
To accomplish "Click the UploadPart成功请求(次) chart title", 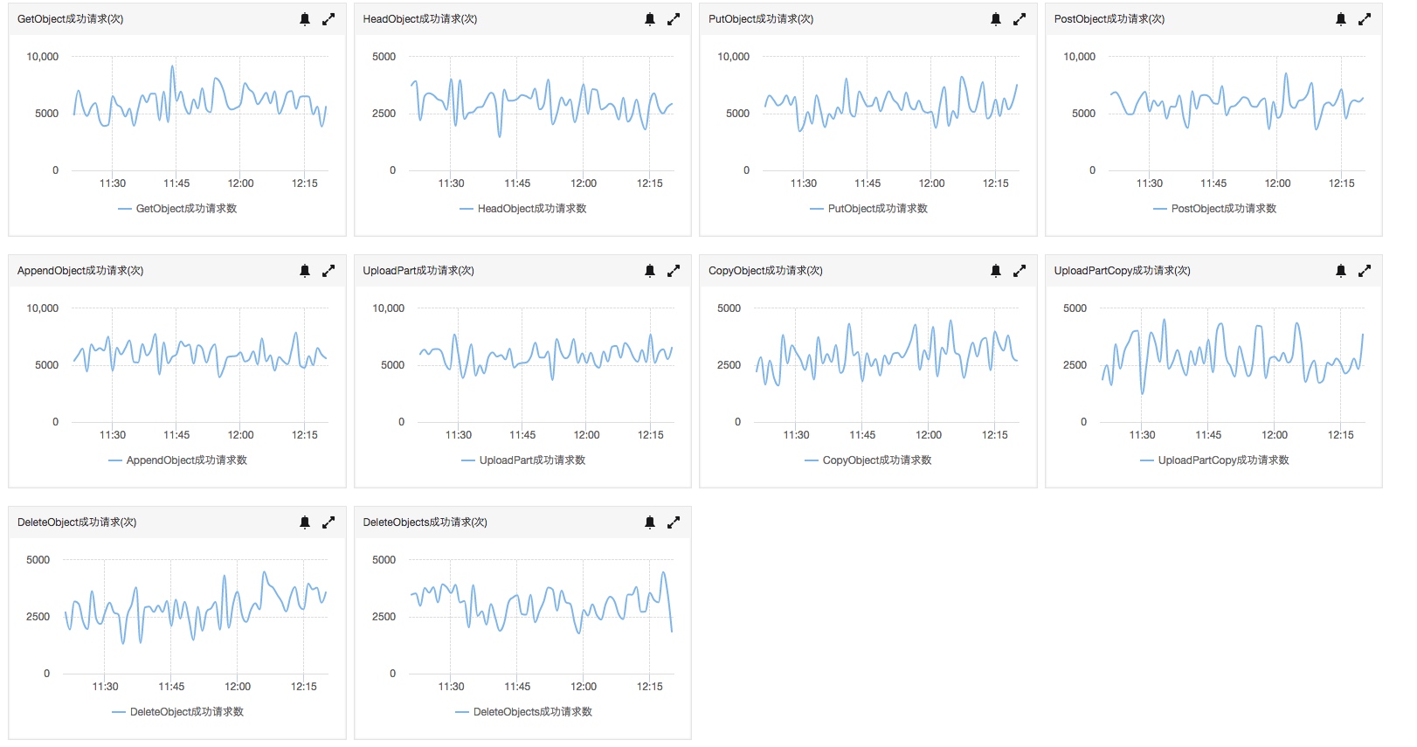I will point(418,271).
